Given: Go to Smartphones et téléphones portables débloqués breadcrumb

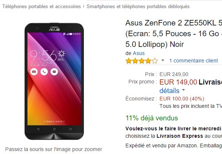Looking at the screenshot, I should tap(138, 7).
